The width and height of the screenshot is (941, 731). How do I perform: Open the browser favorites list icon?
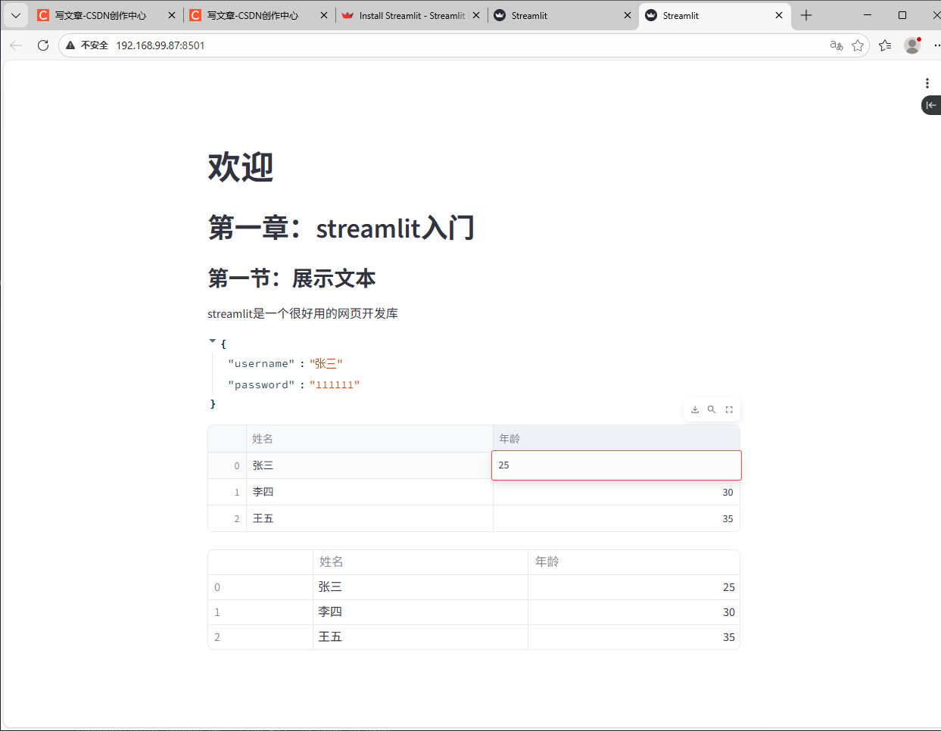pyautogui.click(x=885, y=45)
